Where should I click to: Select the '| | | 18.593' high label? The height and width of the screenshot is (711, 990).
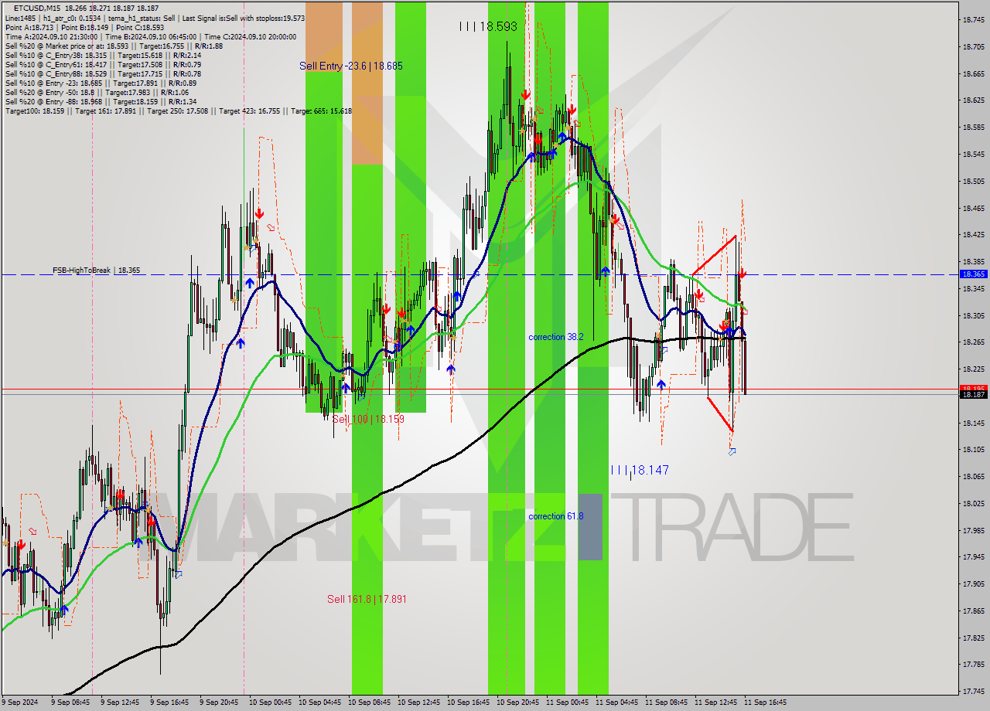pyautogui.click(x=488, y=26)
